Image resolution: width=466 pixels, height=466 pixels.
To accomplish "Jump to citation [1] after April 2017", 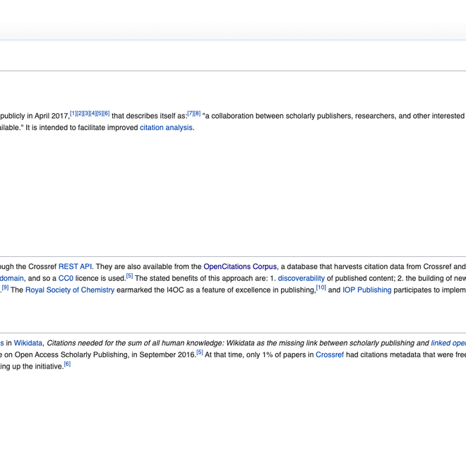I will click(73, 113).
